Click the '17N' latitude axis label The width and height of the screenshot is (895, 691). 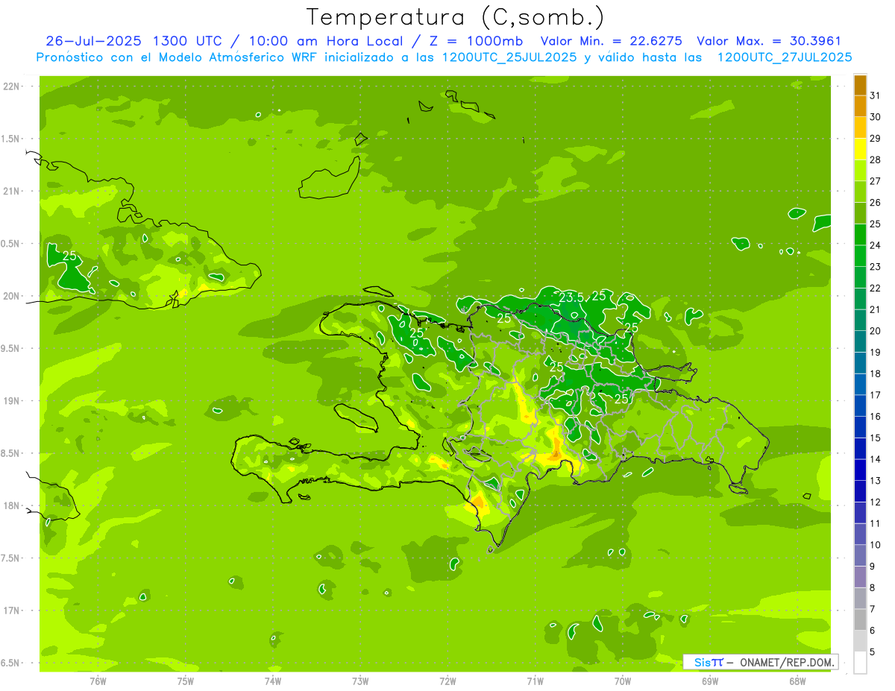click(10, 610)
